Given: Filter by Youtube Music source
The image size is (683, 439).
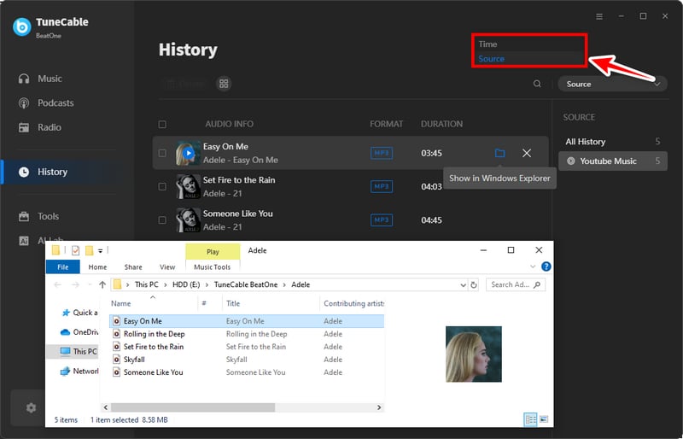Looking at the screenshot, I should pyautogui.click(x=612, y=161).
